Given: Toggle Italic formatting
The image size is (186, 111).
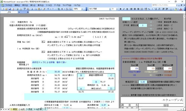Looking at the screenshot, I should [124, 9].
